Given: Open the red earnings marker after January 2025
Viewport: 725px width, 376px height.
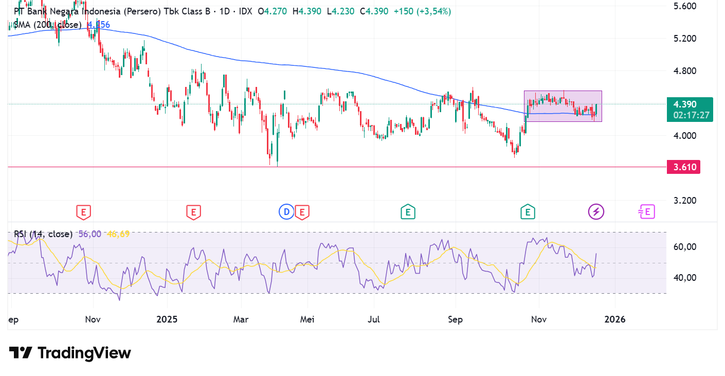Looking at the screenshot, I should point(193,212).
